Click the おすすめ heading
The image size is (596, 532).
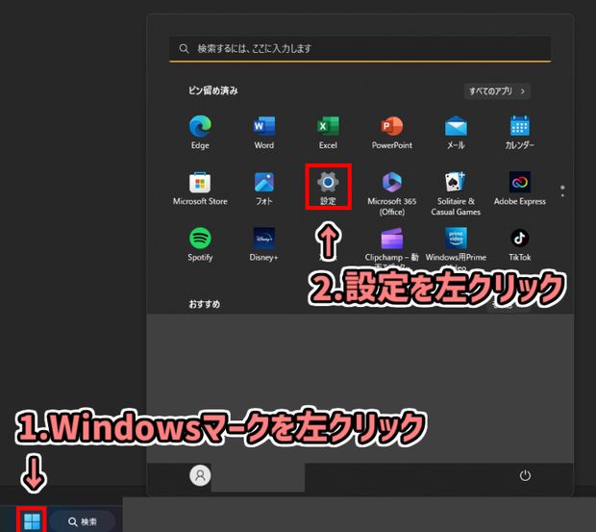(x=205, y=304)
